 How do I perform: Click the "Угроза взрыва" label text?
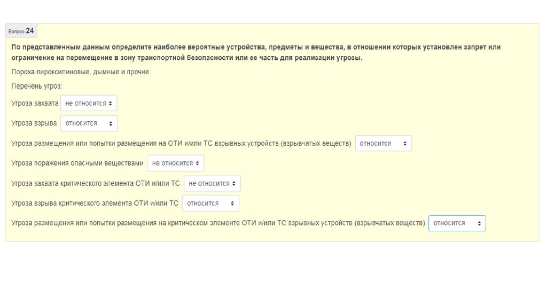(34, 123)
